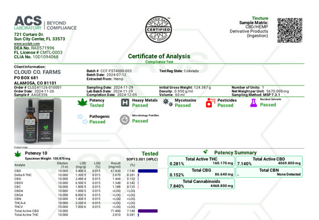Image resolution: width=319 pixels, height=220 pixels.
Task: Click the tincture bottle product photo
Action: coord(38,121)
